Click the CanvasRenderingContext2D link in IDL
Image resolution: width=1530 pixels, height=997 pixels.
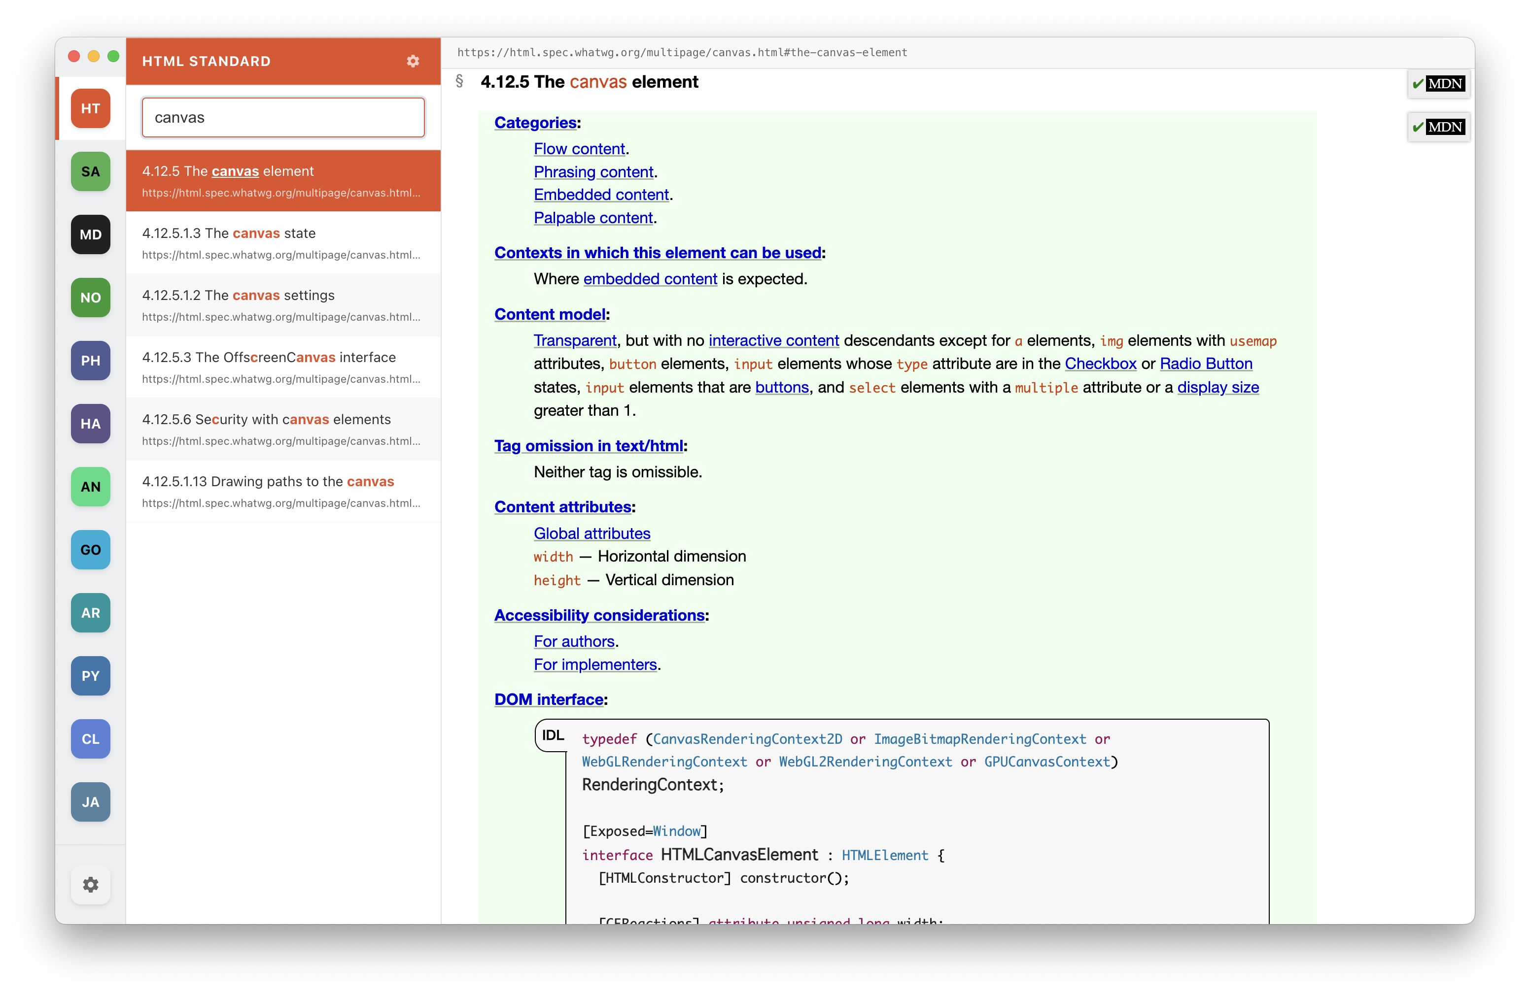(747, 739)
